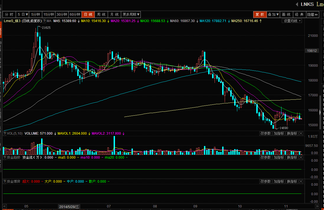The image size is (324, 210).
Task: Click the left arrow before LNKS title
Action: 297,4
